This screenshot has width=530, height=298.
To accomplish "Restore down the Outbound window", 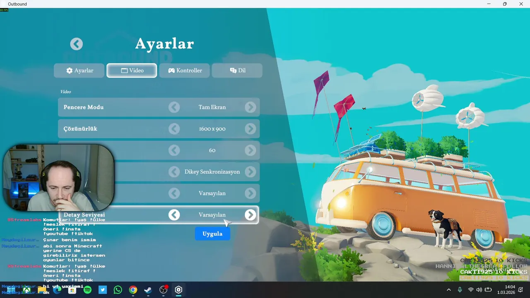I will 505,4.
